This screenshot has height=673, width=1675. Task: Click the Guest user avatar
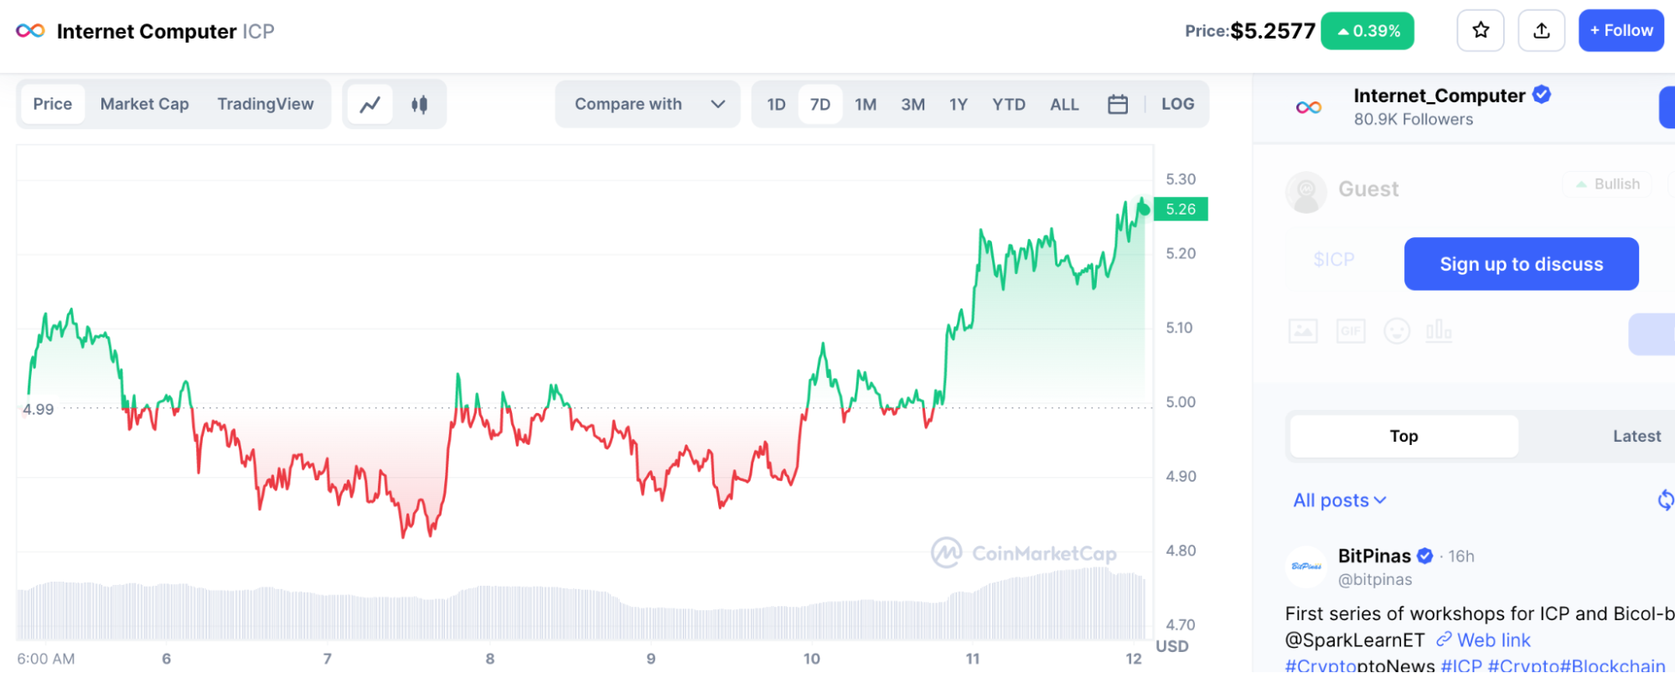point(1306,192)
